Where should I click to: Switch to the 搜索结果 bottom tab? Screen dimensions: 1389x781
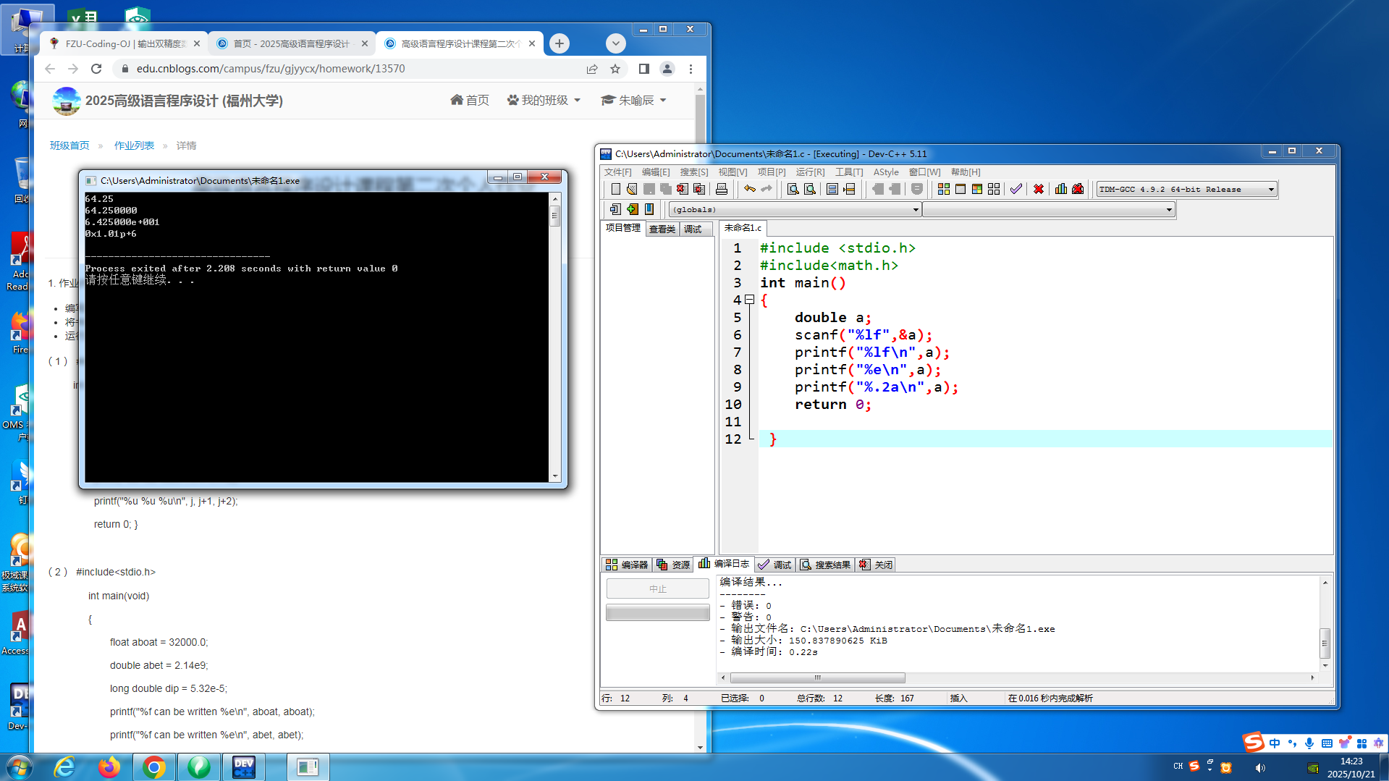825,565
